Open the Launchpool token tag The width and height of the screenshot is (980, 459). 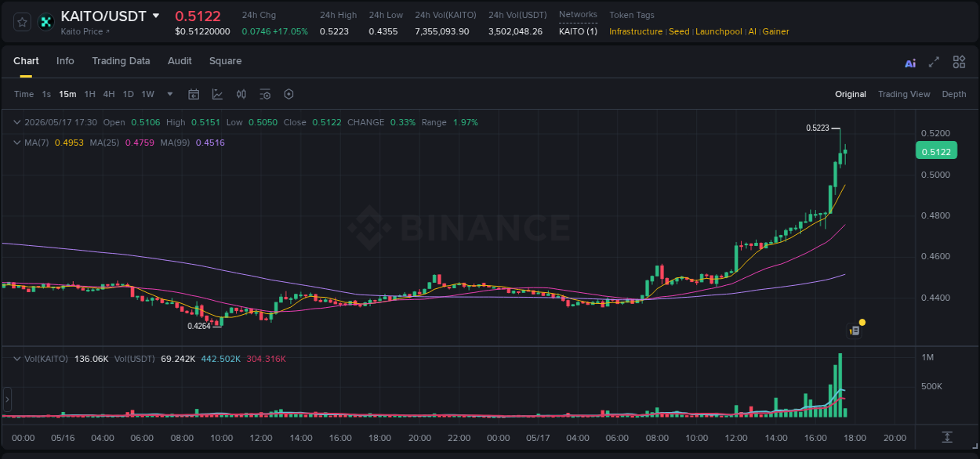[719, 31]
